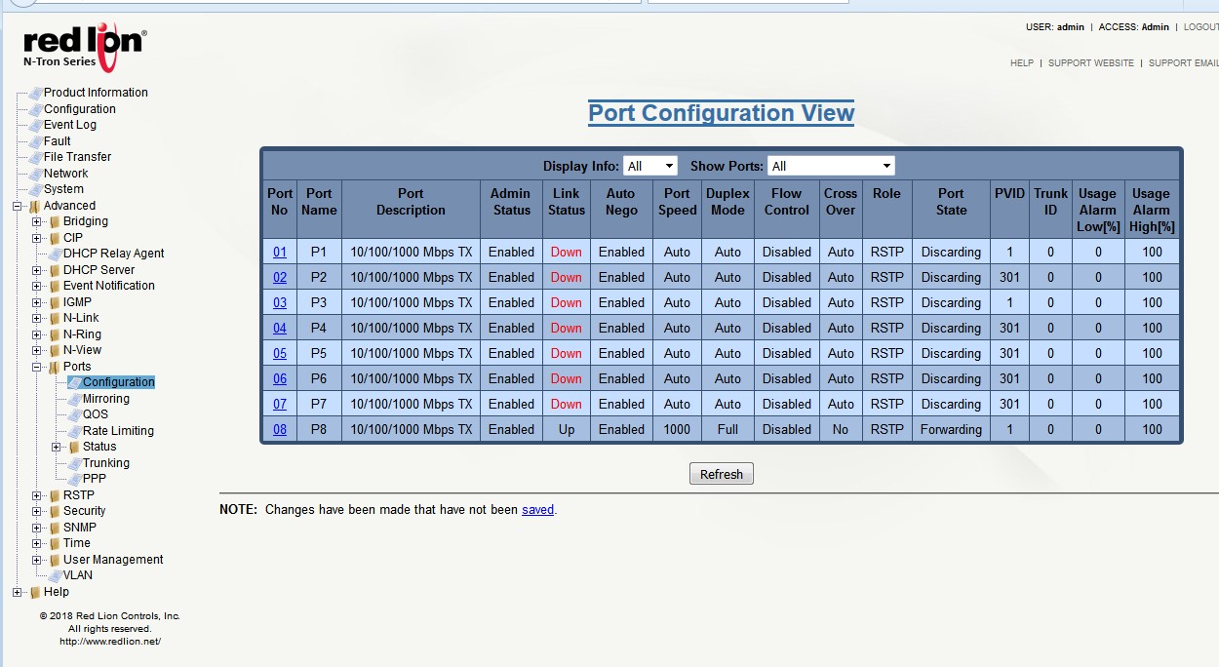Expand the CIP tree node

[x=37, y=238]
